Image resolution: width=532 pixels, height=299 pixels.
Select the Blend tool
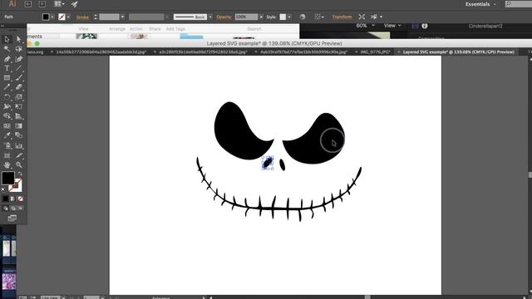click(19, 135)
